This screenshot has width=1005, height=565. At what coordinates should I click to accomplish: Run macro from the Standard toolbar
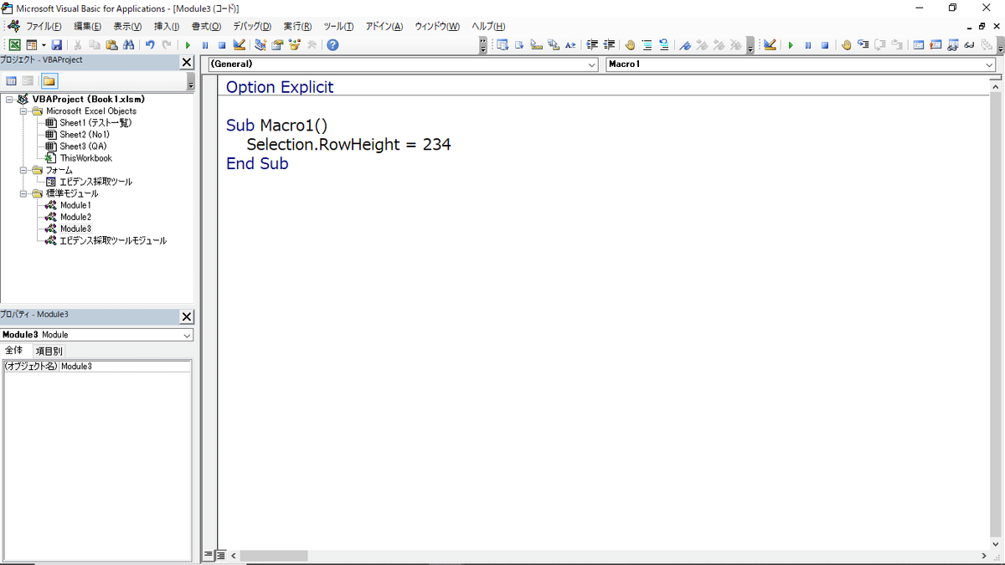click(x=188, y=45)
